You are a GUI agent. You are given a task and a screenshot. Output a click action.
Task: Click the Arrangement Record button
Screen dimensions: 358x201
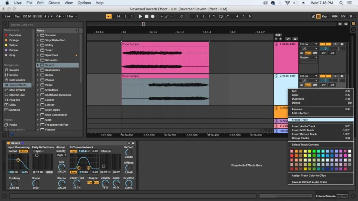[x=152, y=16]
